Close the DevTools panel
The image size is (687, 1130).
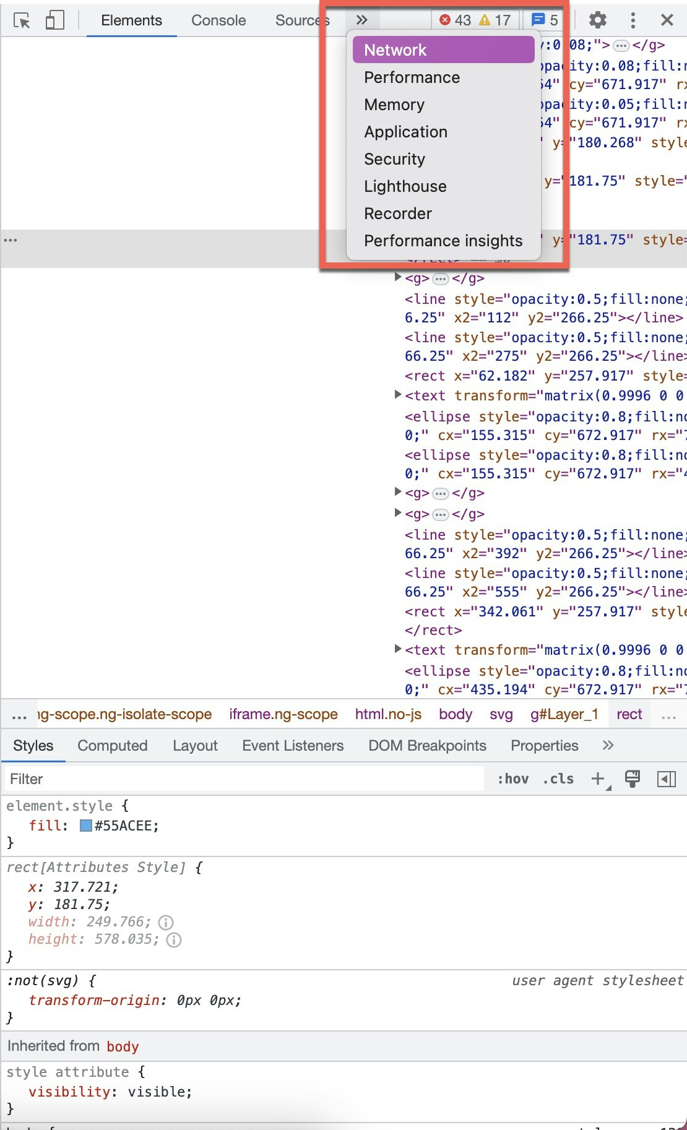click(667, 20)
